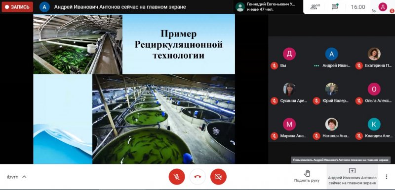Click the red hang-up call button
The width and height of the screenshot is (395, 190).
(197, 177)
